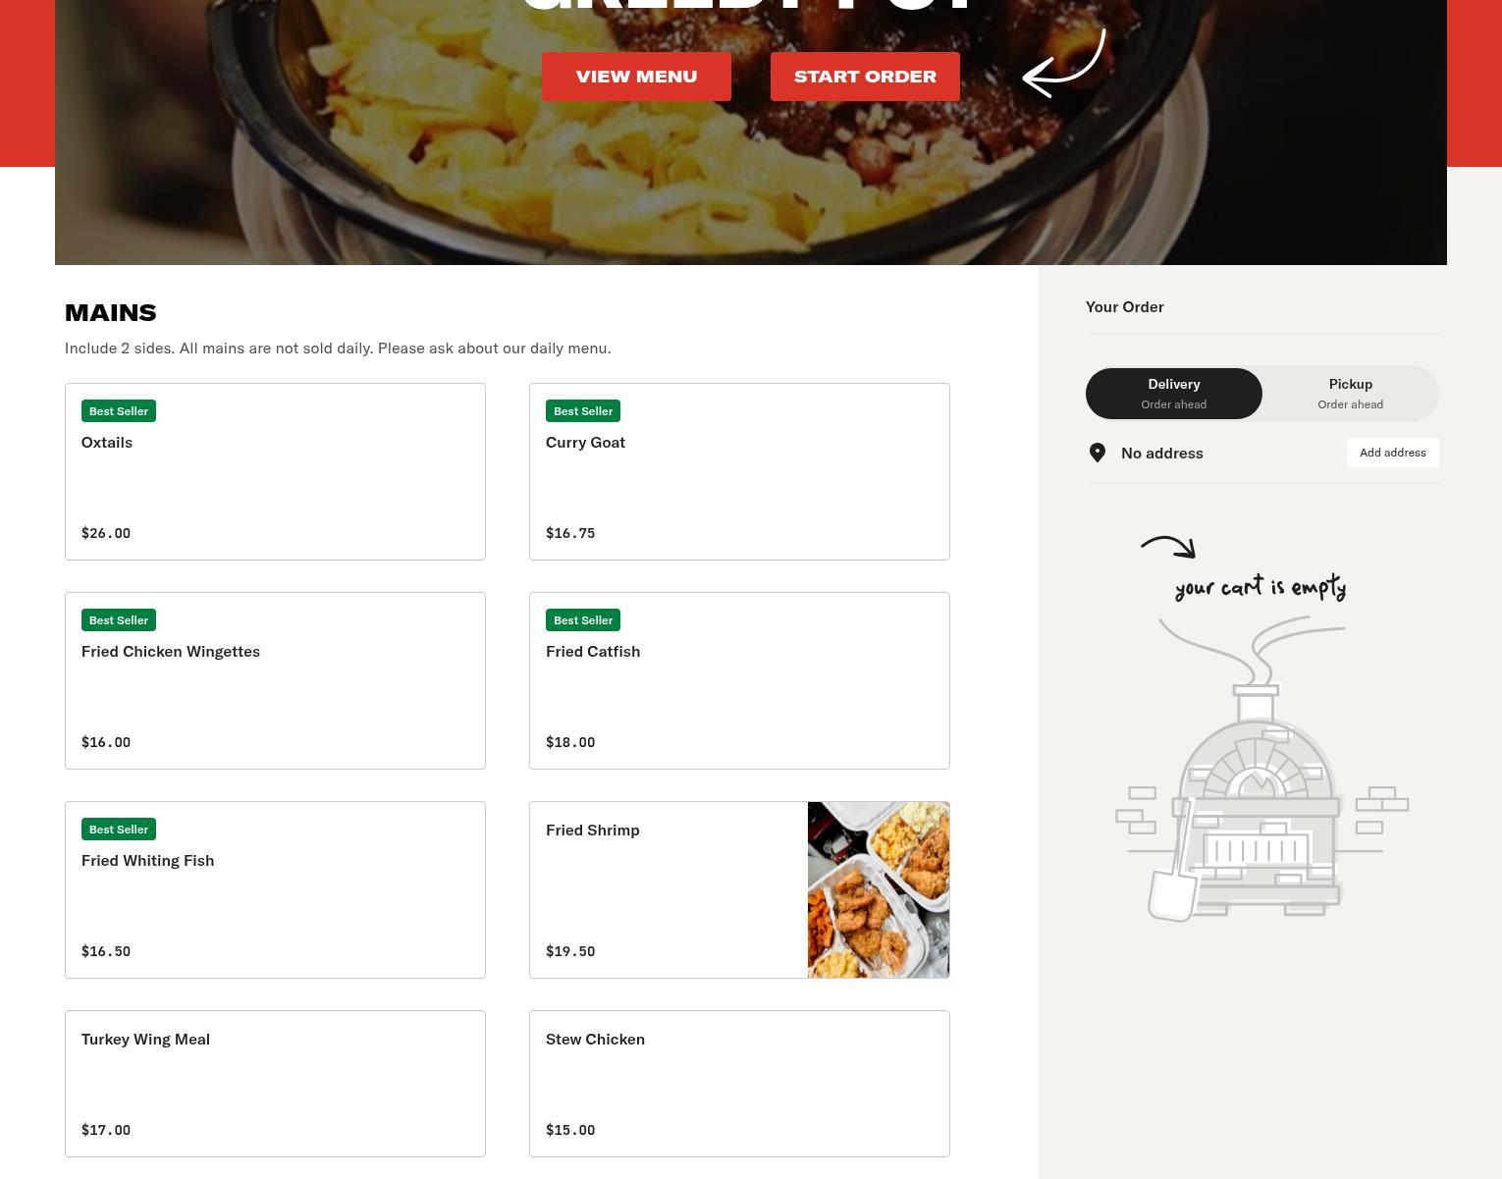Select Fried Chicken Wingettes item

tap(275, 681)
